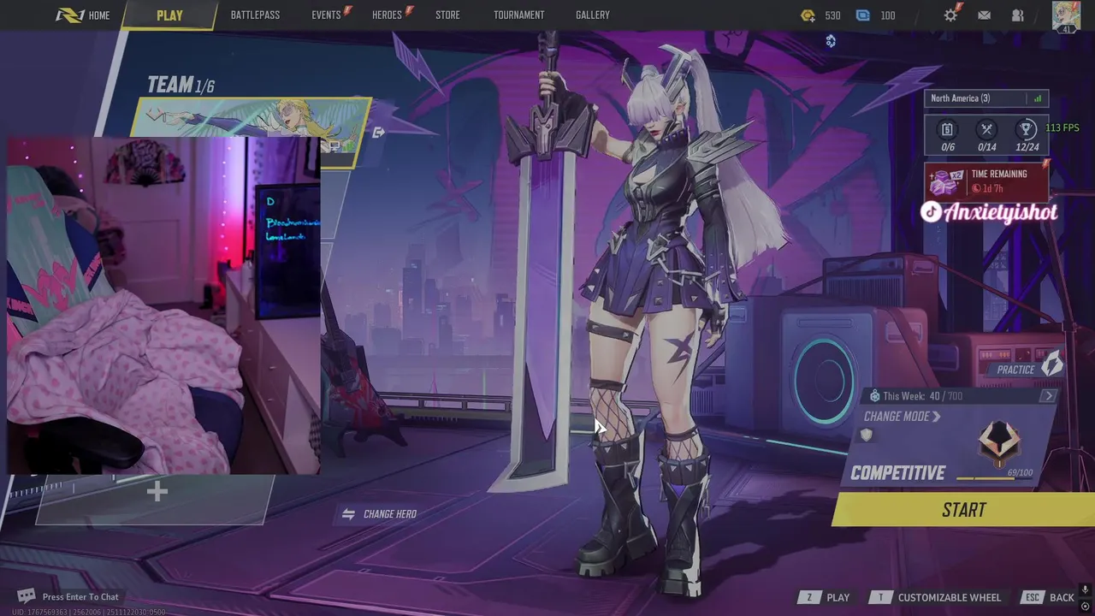This screenshot has width=1095, height=616.
Task: Click CHANGE HERO
Action: click(x=379, y=514)
